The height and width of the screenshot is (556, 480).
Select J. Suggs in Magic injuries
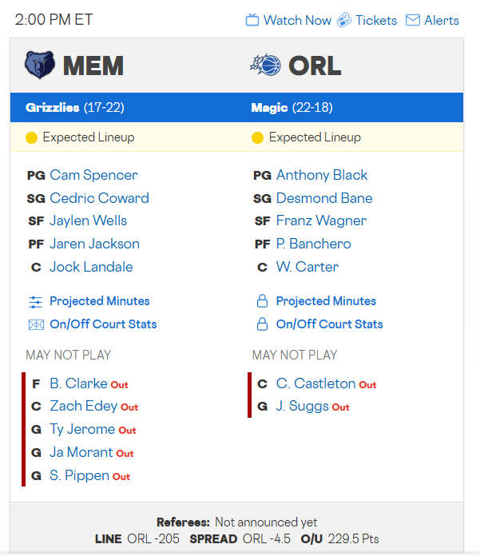pos(302,407)
